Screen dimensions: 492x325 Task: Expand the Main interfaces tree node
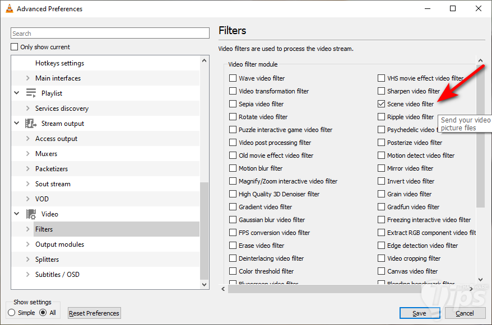point(28,78)
